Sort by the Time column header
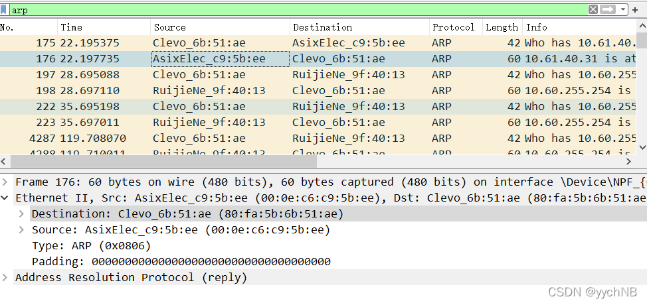The image size is (647, 305). coord(104,27)
